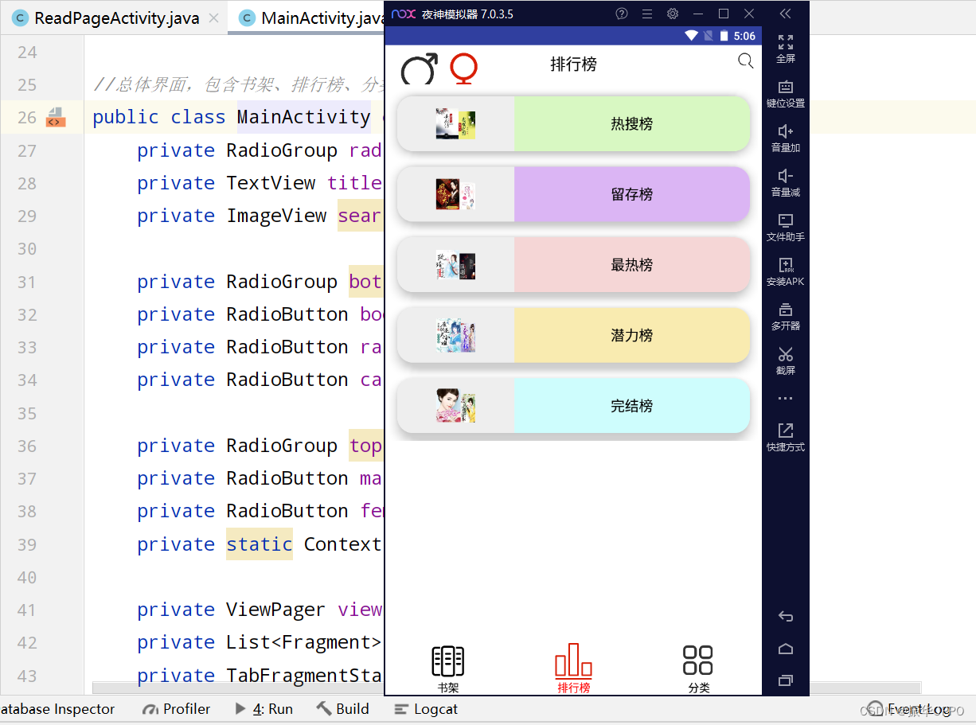Click the Nox help question mark icon
The height and width of the screenshot is (725, 976).
point(622,14)
